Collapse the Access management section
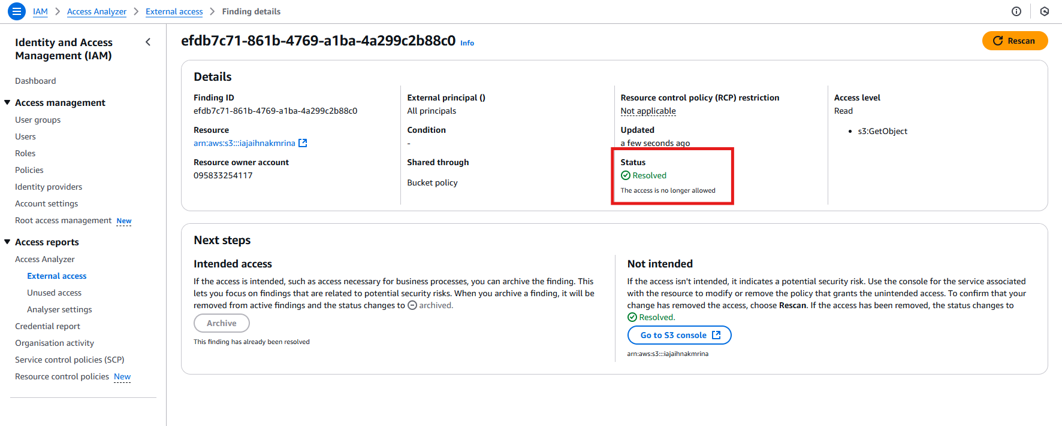Screen dimensions: 1062x426 point(7,102)
